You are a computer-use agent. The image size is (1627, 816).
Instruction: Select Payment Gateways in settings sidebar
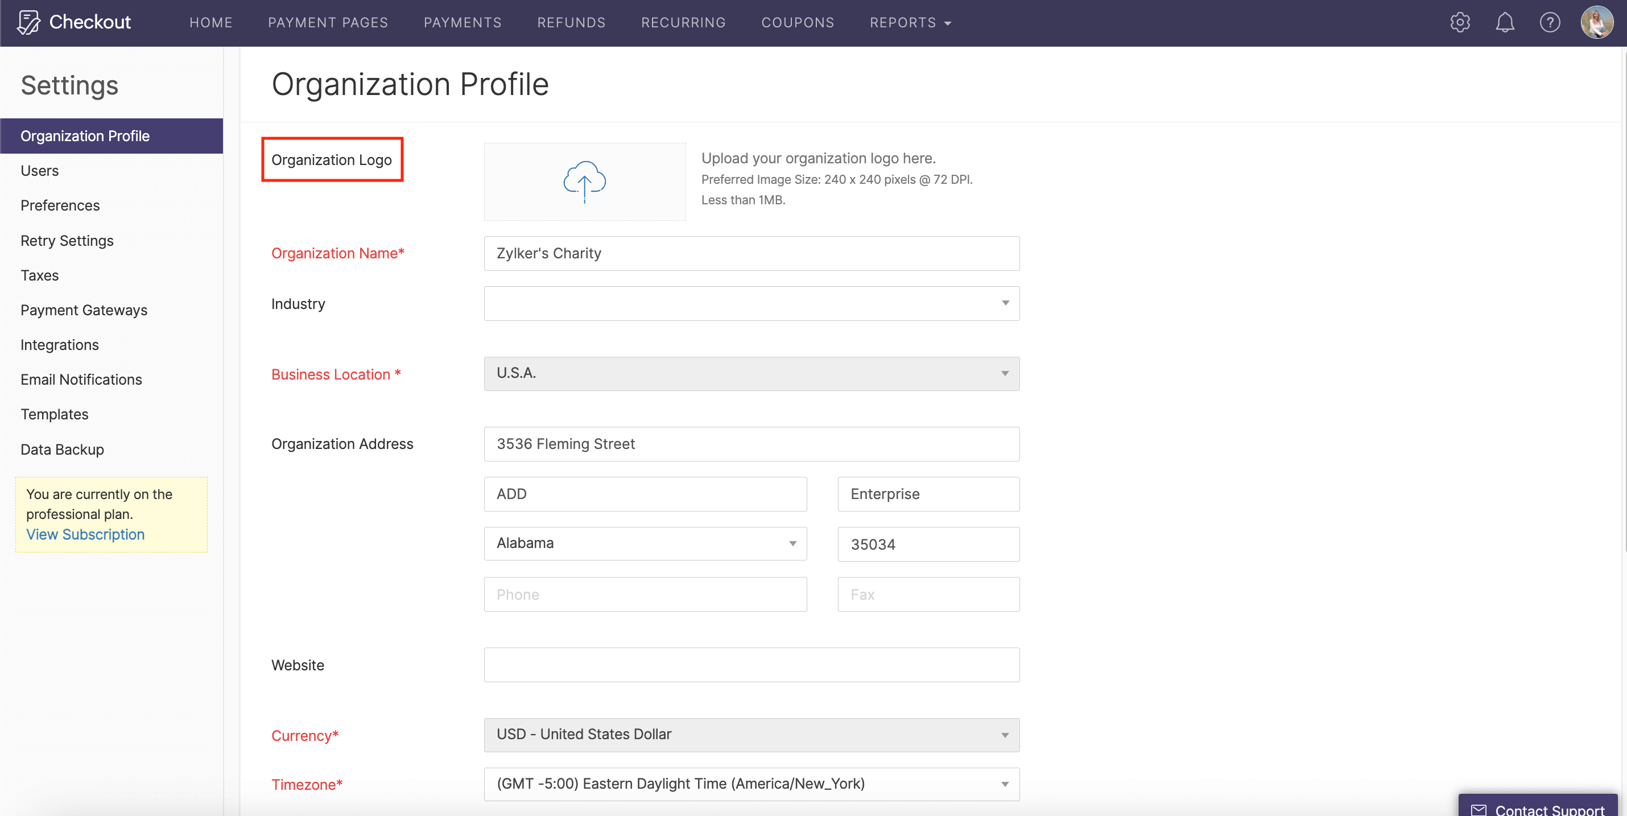point(84,310)
